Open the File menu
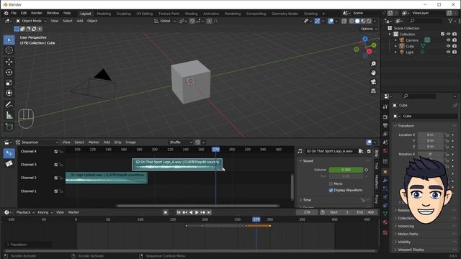The height and width of the screenshot is (259, 461). [14, 13]
